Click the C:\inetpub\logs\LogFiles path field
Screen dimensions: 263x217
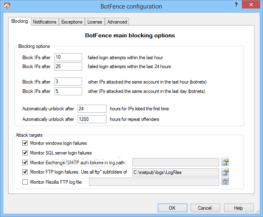pyautogui.click(x=176, y=172)
